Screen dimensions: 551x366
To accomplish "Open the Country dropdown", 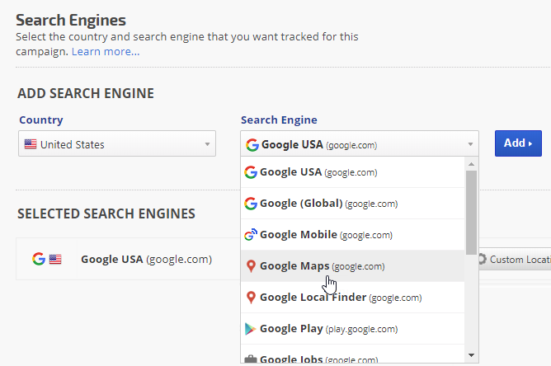I will tap(116, 144).
